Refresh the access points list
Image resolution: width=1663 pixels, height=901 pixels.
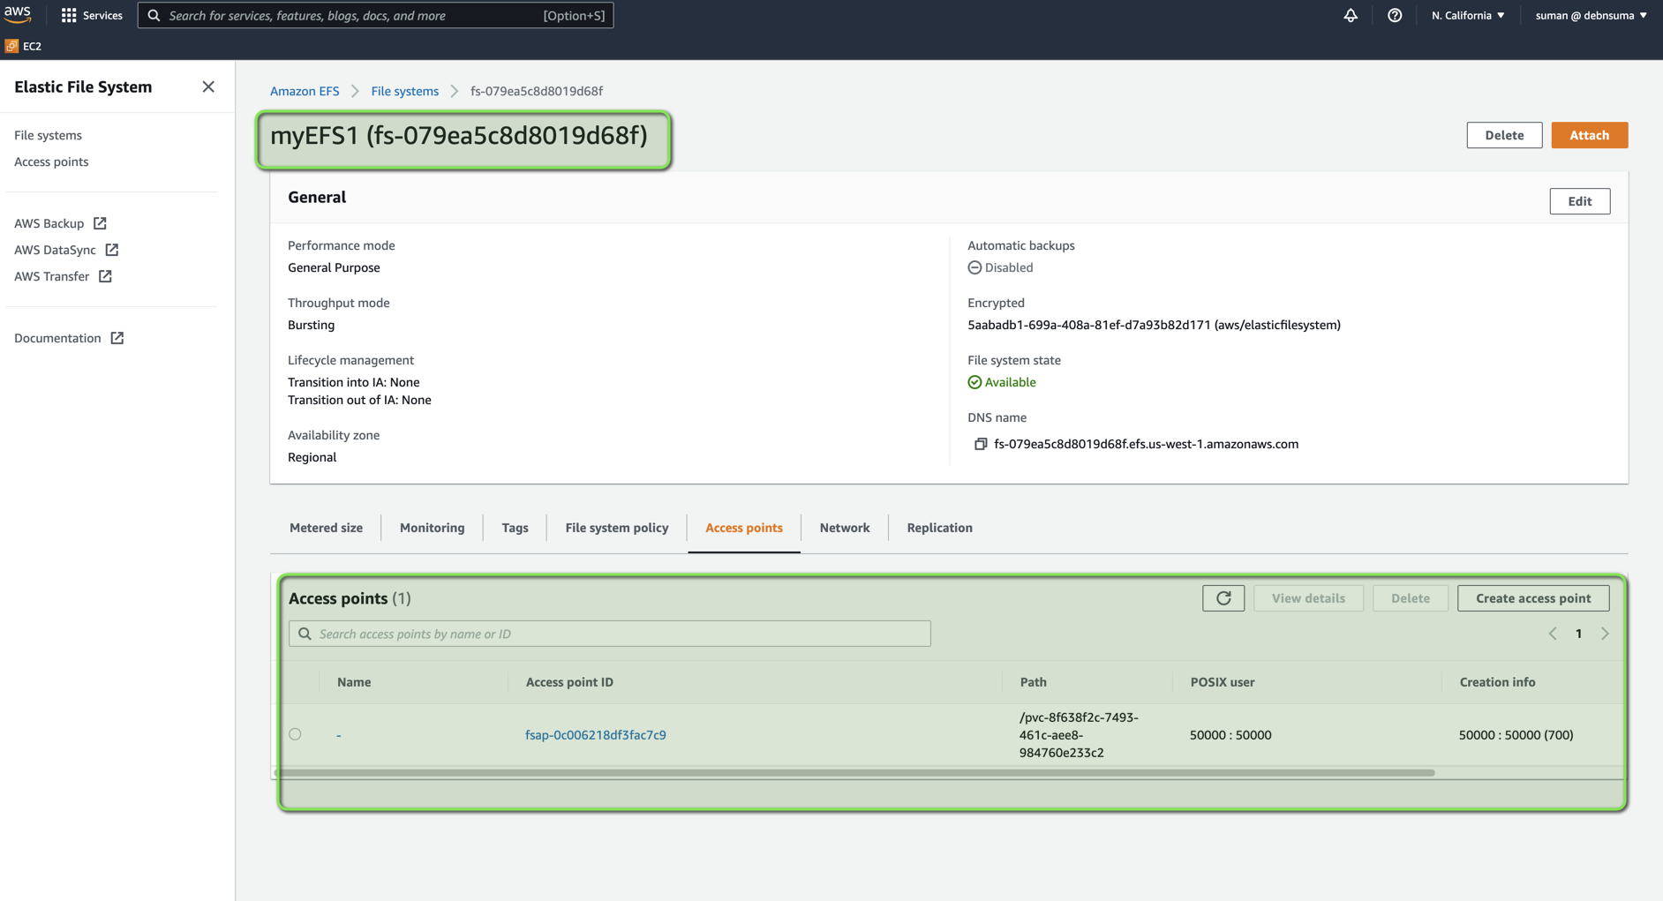click(x=1223, y=598)
